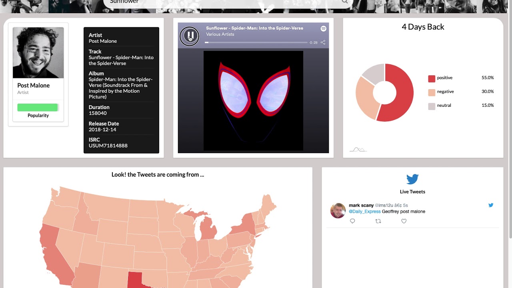Click the small chart logo below donut
Image resolution: width=512 pixels, height=288 pixels.
[358, 150]
